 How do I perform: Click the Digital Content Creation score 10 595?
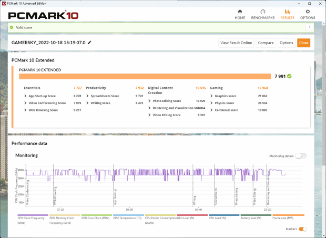click(200, 88)
